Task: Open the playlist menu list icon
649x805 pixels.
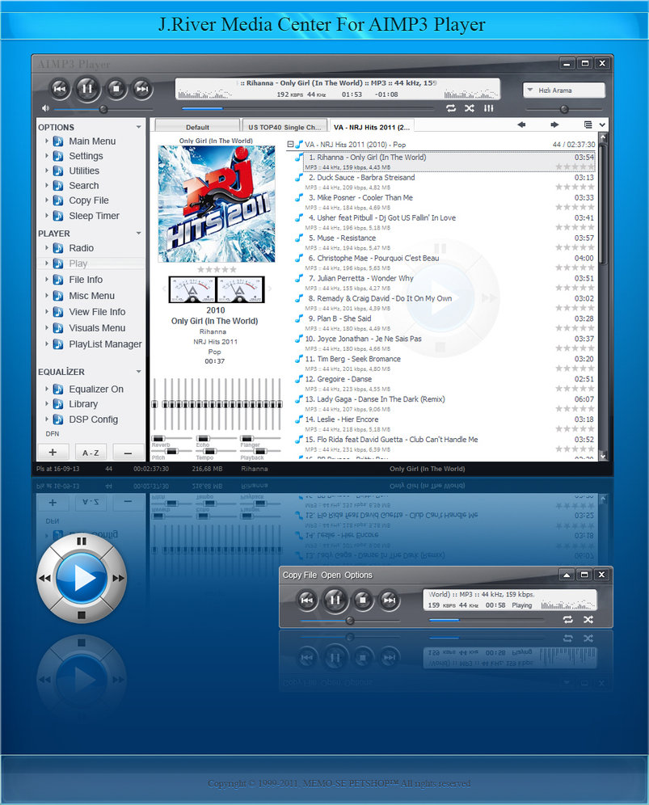Action: tap(588, 124)
